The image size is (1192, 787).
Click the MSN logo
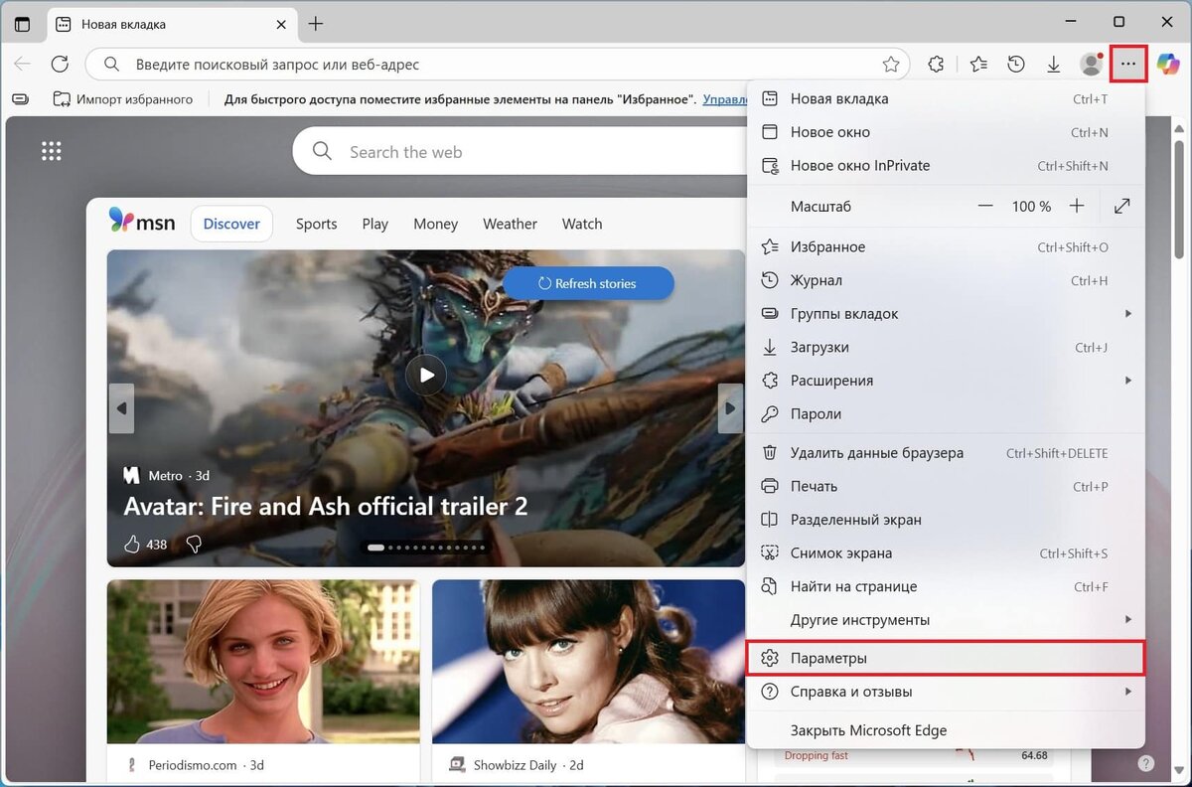point(141,222)
